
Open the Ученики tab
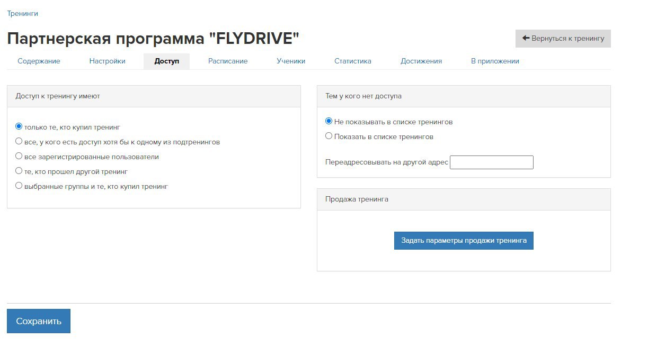coord(291,61)
